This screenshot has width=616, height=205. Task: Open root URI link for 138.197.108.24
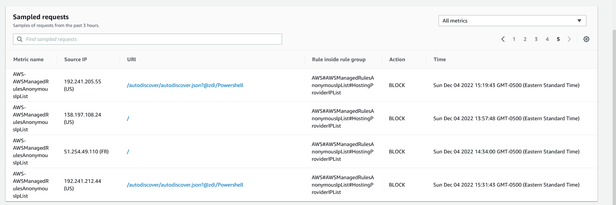(128, 118)
